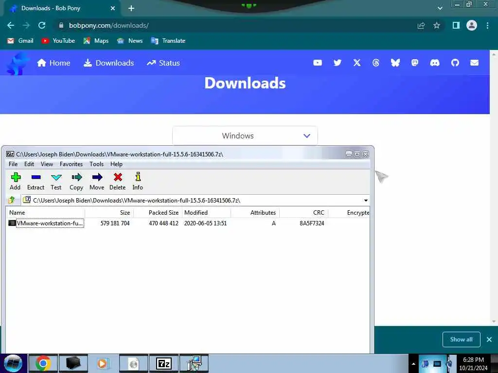Open the Downloads nav link
The height and width of the screenshot is (373, 498).
(108, 63)
